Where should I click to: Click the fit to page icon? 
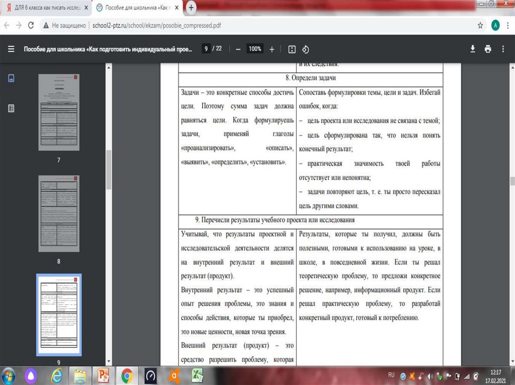pyautogui.click(x=292, y=49)
